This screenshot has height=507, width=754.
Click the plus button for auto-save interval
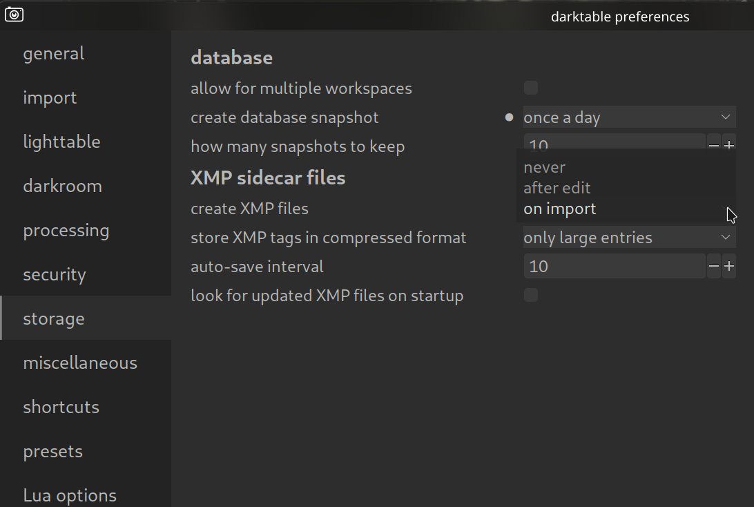[729, 267]
